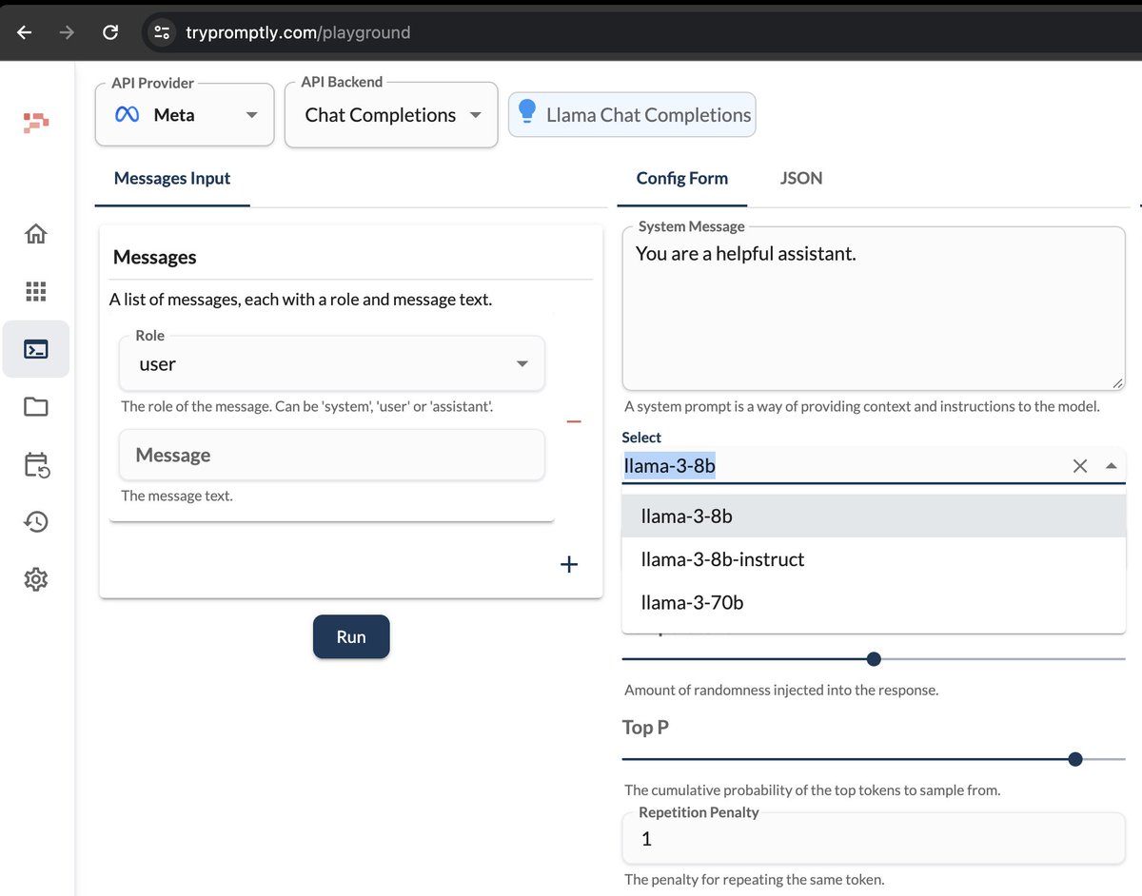
Task: Click the Repetition Penalty input field
Action: pos(874,839)
